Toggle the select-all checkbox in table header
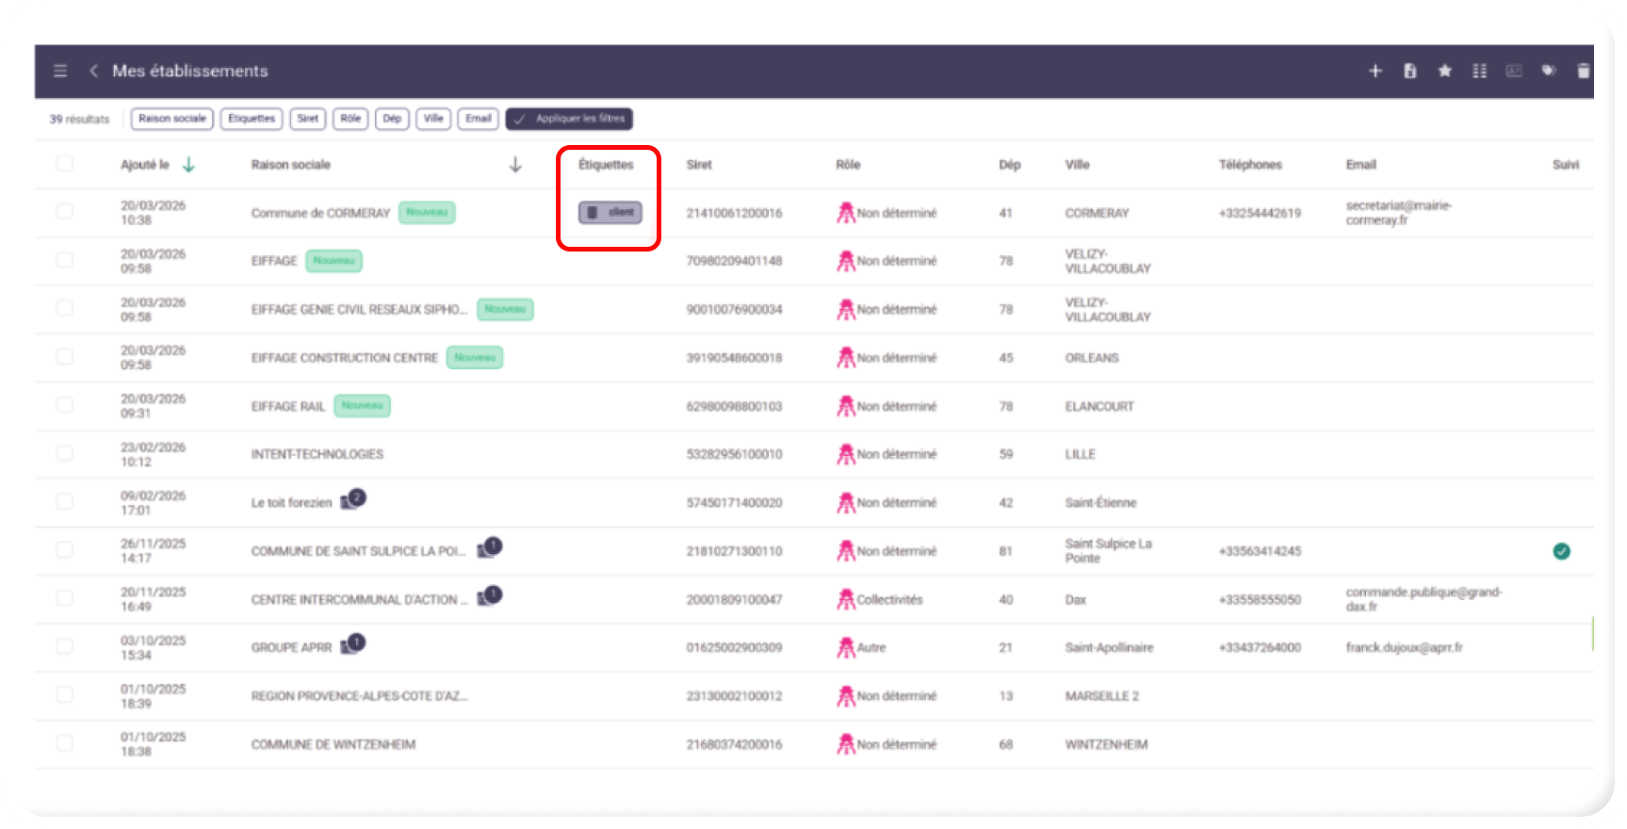1627x829 pixels. [64, 164]
